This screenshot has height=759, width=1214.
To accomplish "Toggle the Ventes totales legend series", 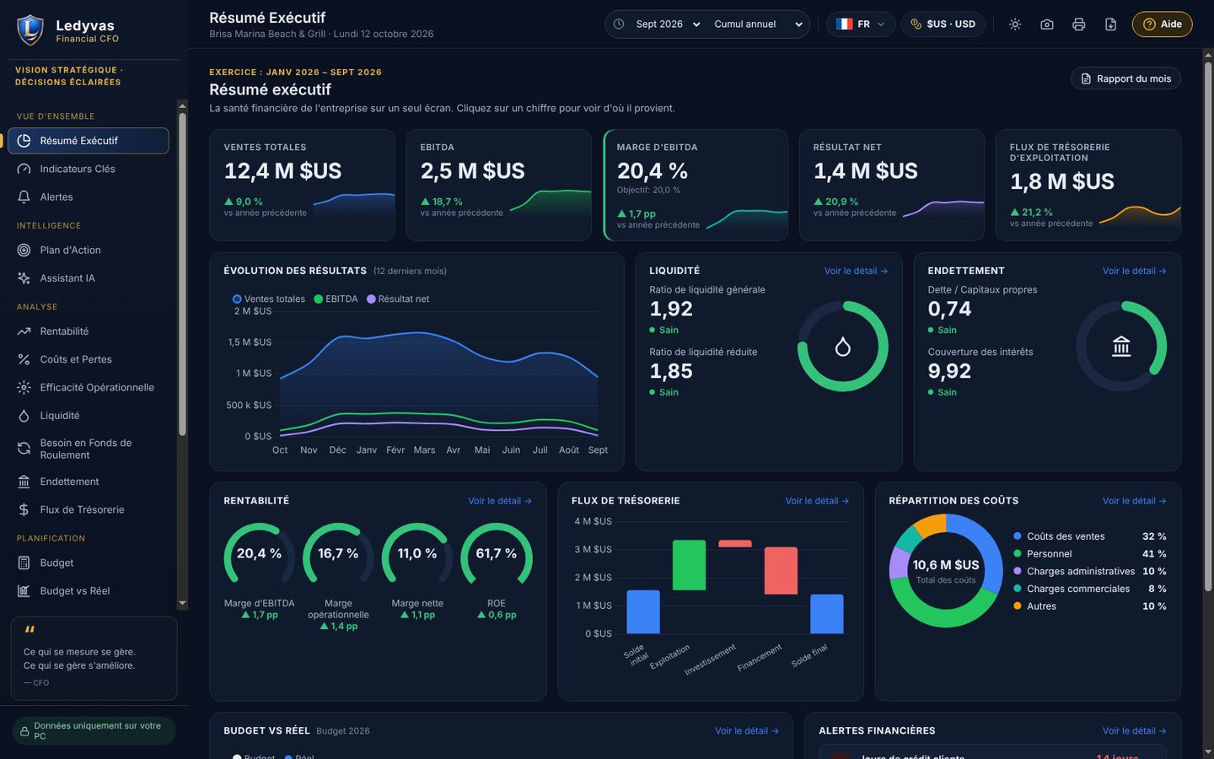I will 269,299.
